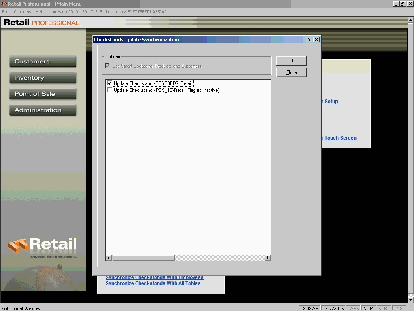Click the INS indicator in status bar
414x311 pixels.
399,308
